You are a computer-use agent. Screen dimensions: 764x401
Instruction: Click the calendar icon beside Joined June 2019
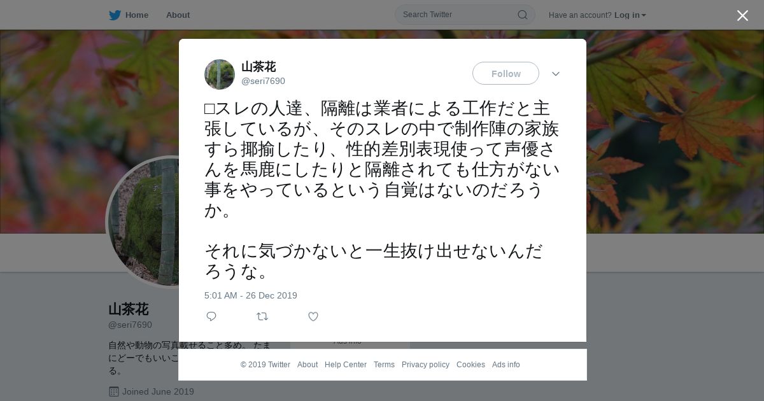pyautogui.click(x=113, y=391)
